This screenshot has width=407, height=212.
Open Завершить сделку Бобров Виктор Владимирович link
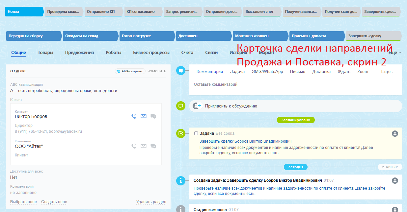click(245, 141)
